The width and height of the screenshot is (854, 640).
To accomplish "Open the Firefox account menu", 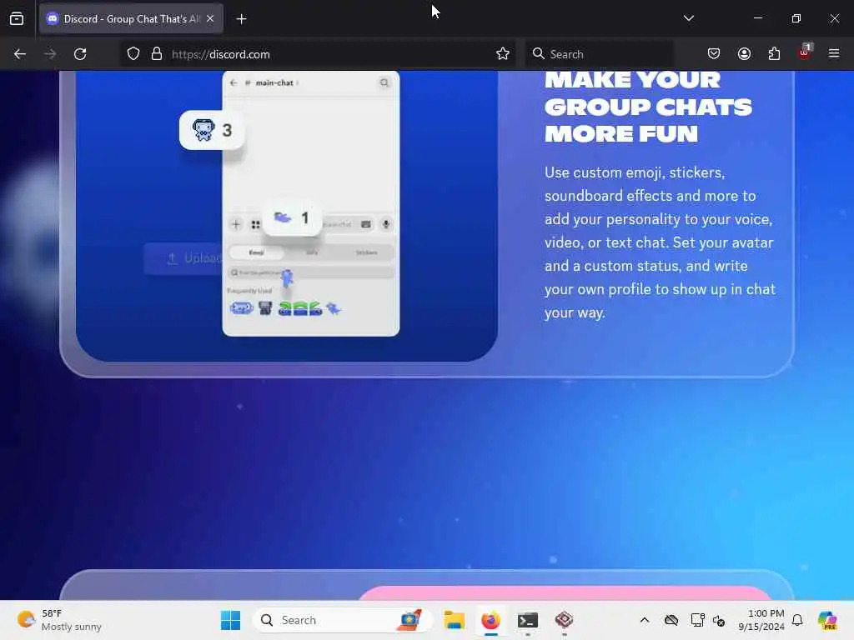I will pos(744,54).
